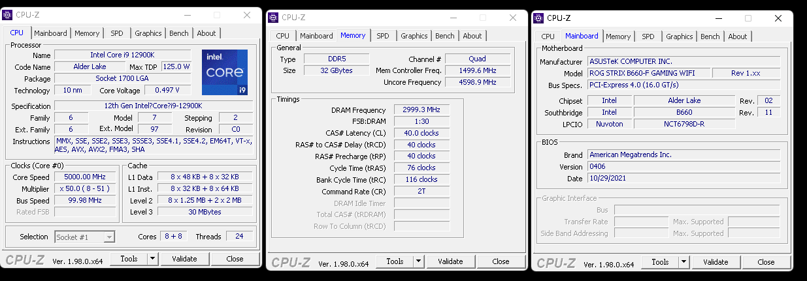
Task: Open the About tab in the Memory window
Action: coord(472,37)
